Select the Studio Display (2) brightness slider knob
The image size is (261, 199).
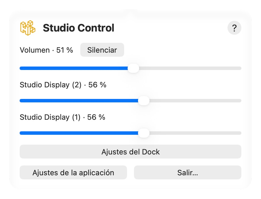pyautogui.click(x=144, y=101)
